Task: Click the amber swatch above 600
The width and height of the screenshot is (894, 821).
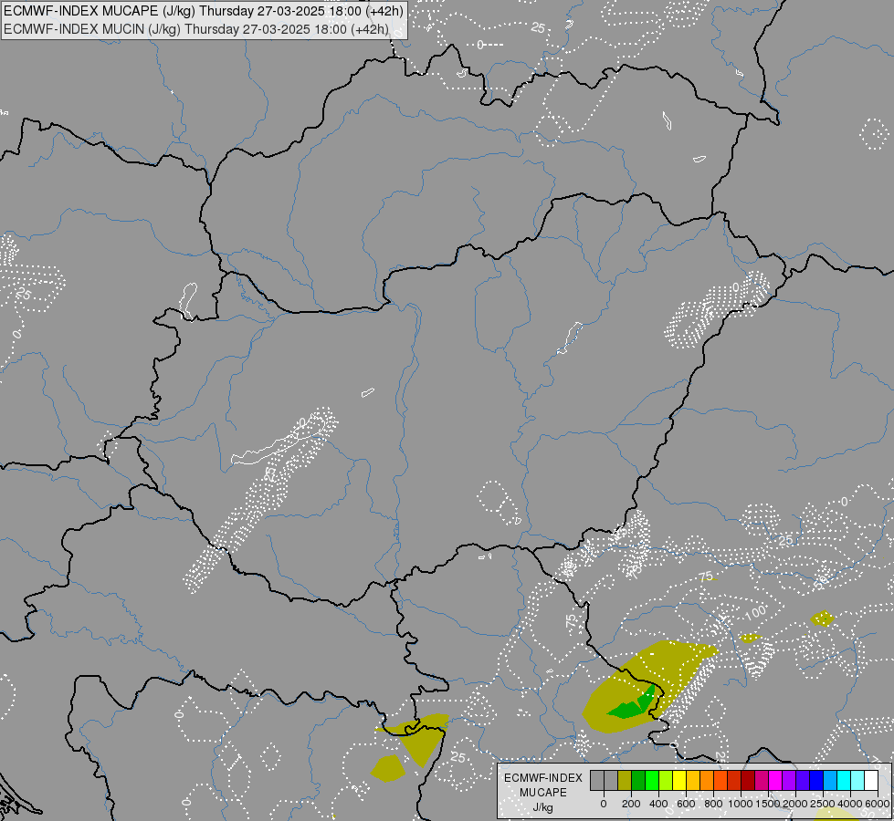Action: tap(693, 780)
